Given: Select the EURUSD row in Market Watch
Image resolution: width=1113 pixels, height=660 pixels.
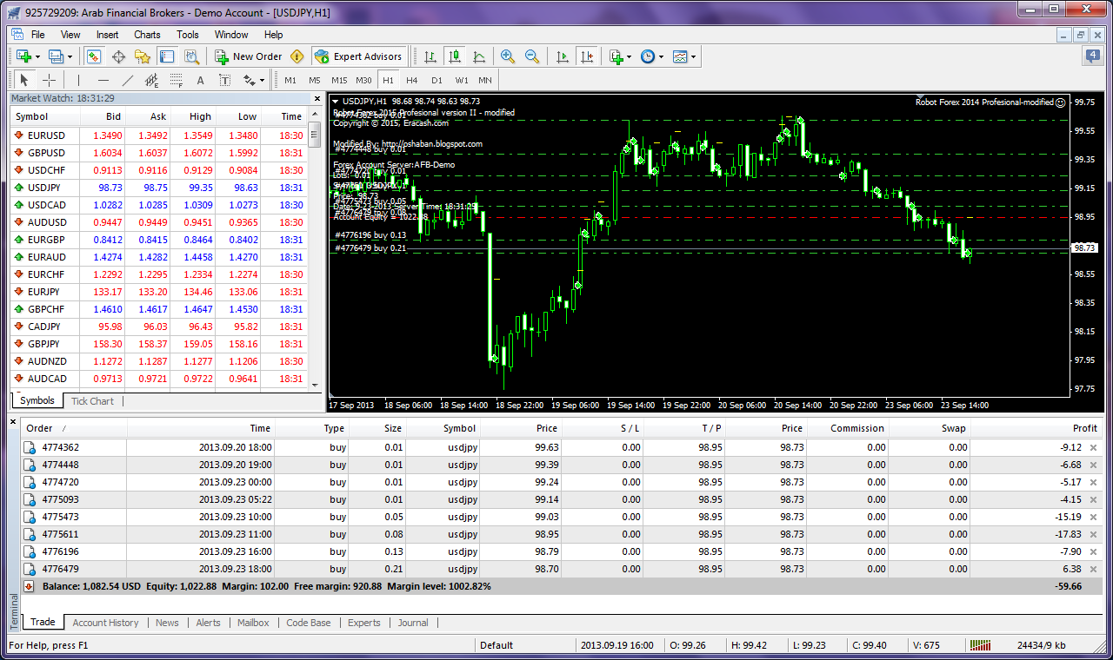Looking at the screenshot, I should pos(157,135).
